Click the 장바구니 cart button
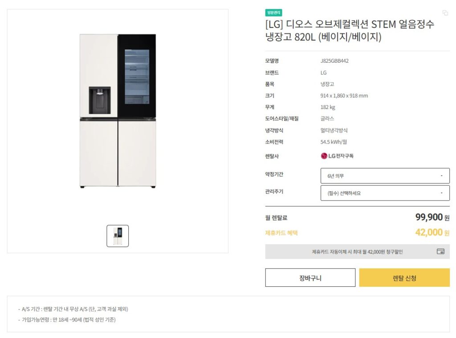Viewport: 456px width, 338px height. (x=310, y=278)
